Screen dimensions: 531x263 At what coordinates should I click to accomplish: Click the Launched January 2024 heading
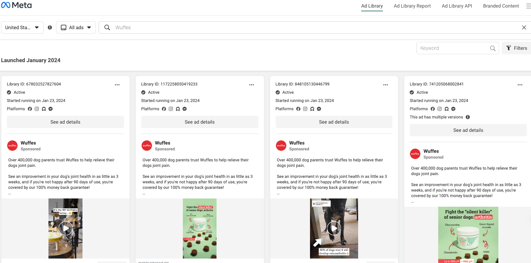tap(31, 60)
